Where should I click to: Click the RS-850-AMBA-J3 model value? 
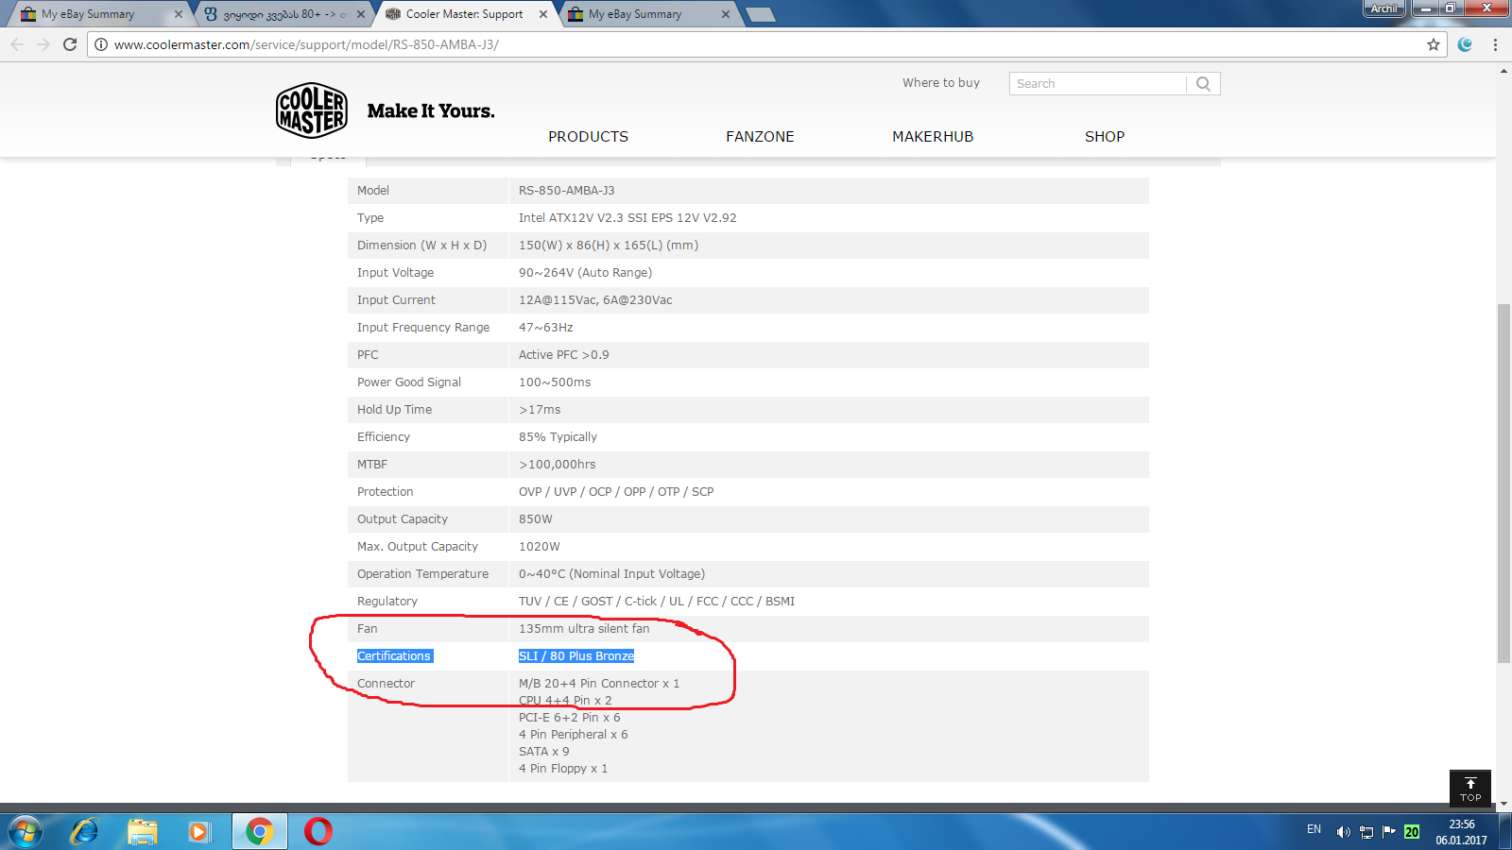click(x=566, y=191)
